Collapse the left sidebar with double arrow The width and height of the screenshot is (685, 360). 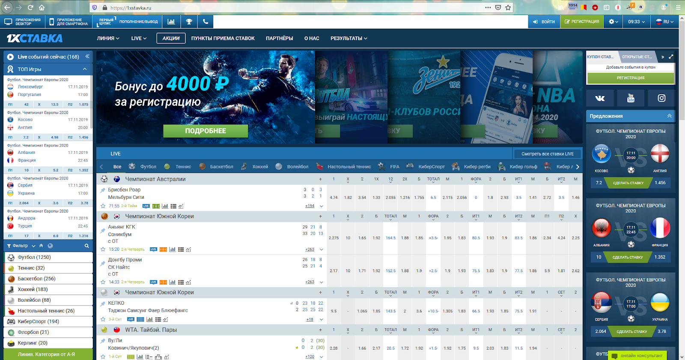(87, 56)
